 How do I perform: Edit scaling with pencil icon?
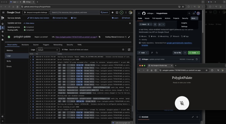129,37
